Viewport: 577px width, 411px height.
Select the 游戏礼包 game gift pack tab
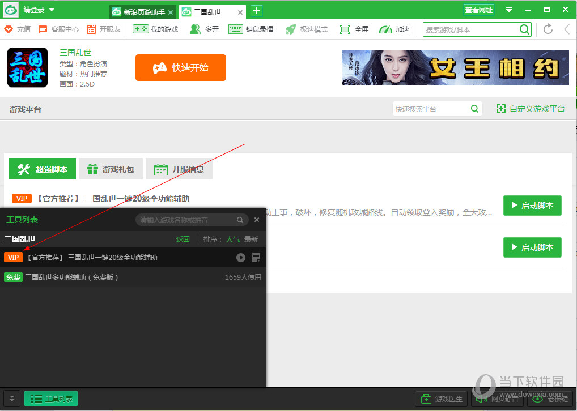(111, 169)
